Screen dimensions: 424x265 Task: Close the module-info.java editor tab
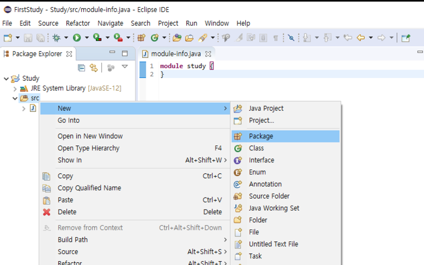tap(208, 54)
